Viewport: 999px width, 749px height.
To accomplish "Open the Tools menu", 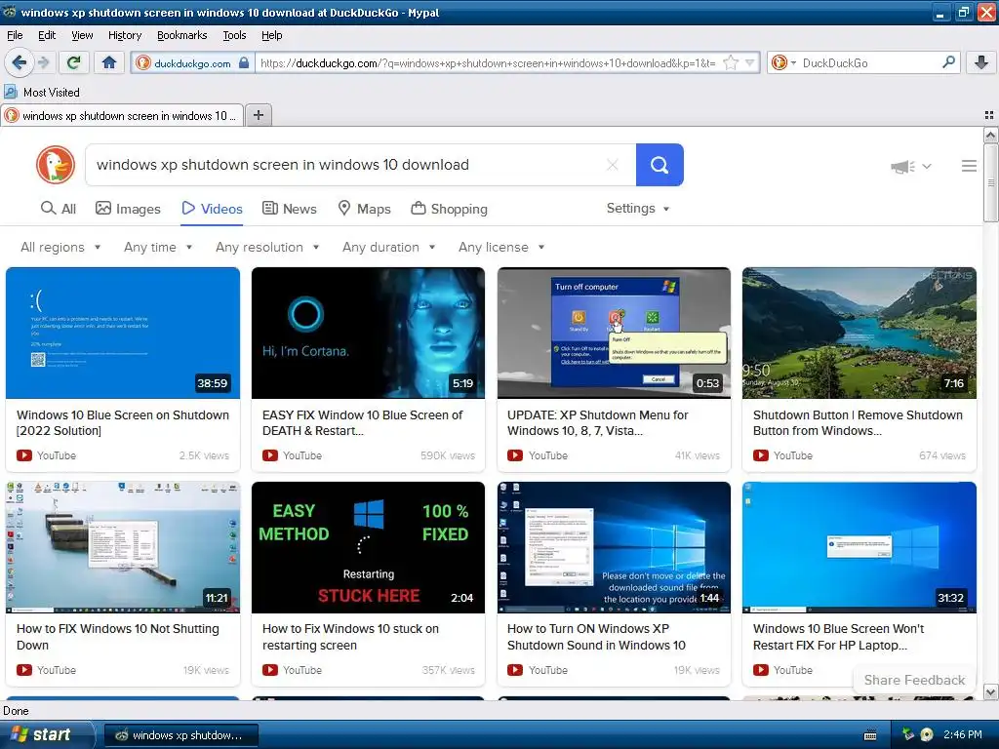I will click(234, 36).
